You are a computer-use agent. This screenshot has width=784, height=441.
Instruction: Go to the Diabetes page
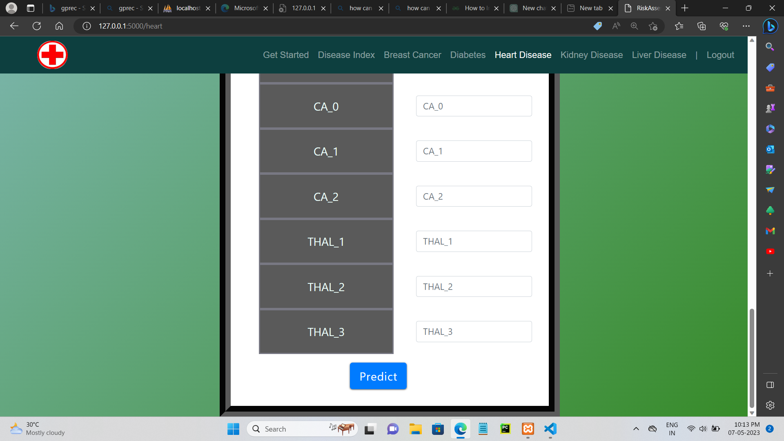[468, 55]
